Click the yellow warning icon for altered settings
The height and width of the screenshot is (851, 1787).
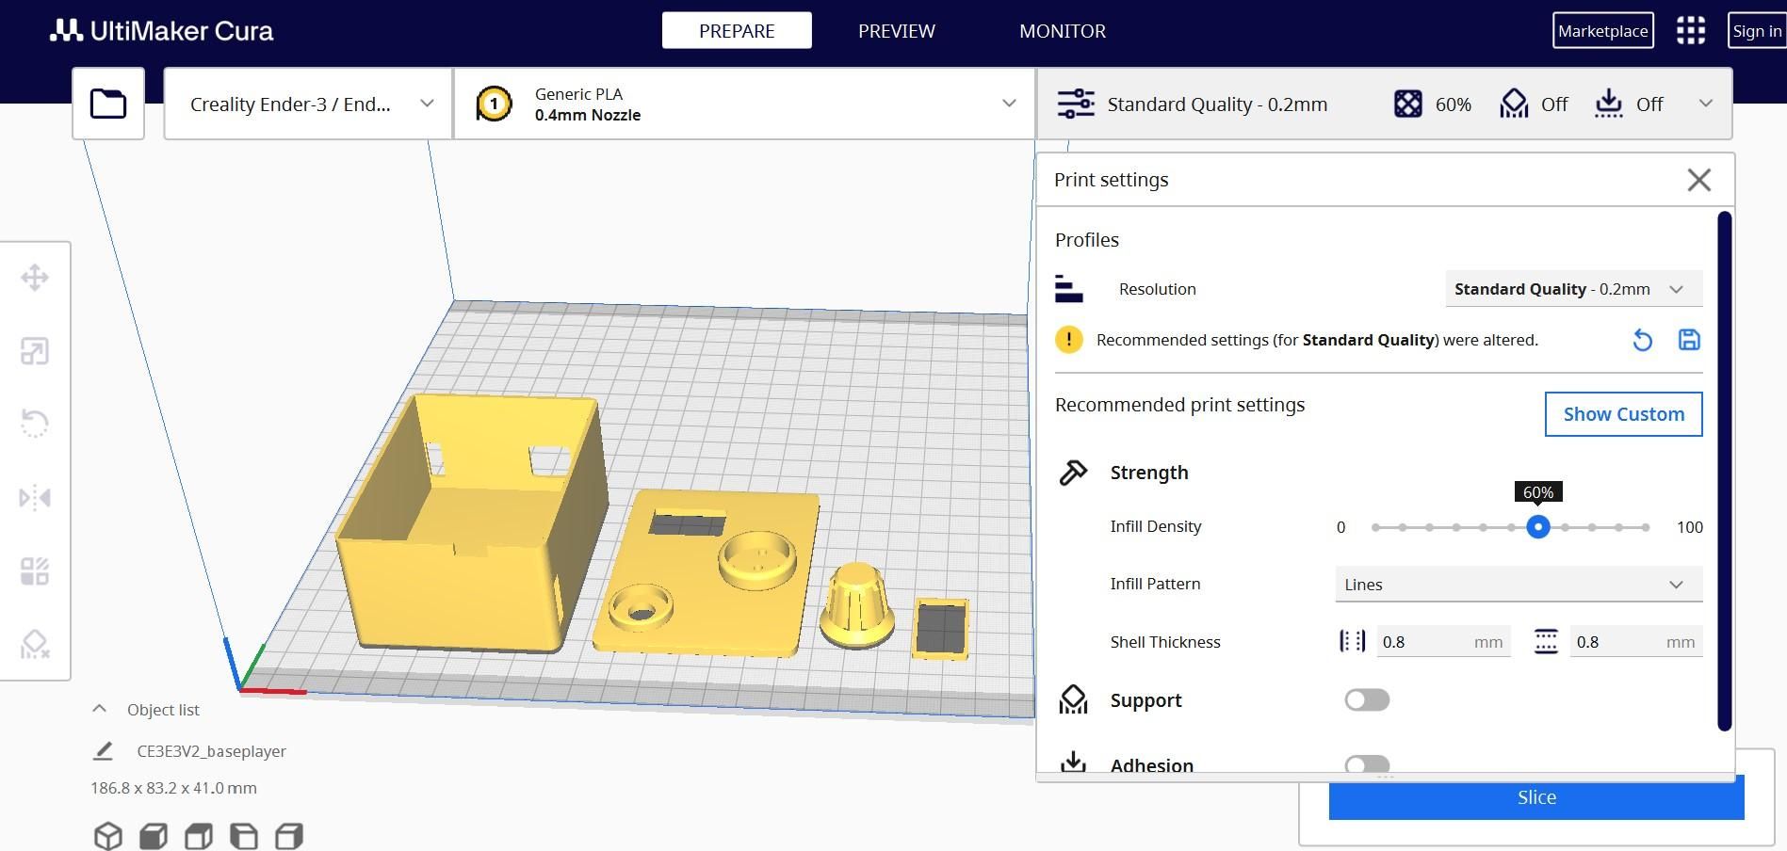point(1069,340)
